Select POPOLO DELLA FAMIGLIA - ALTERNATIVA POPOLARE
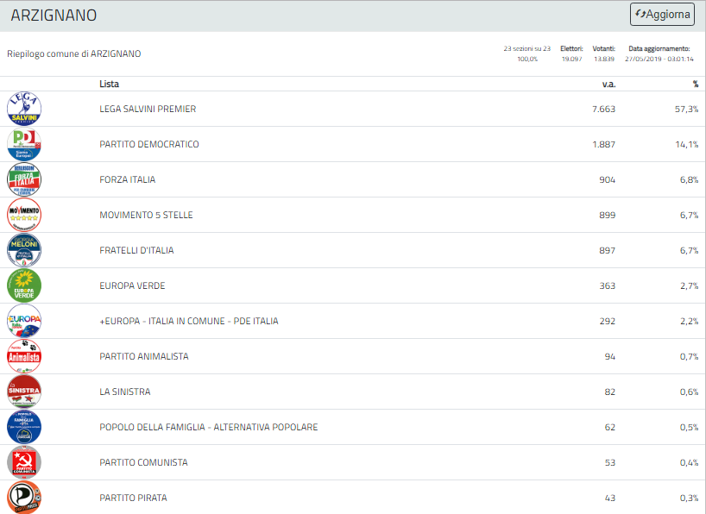The image size is (706, 514). 209,427
